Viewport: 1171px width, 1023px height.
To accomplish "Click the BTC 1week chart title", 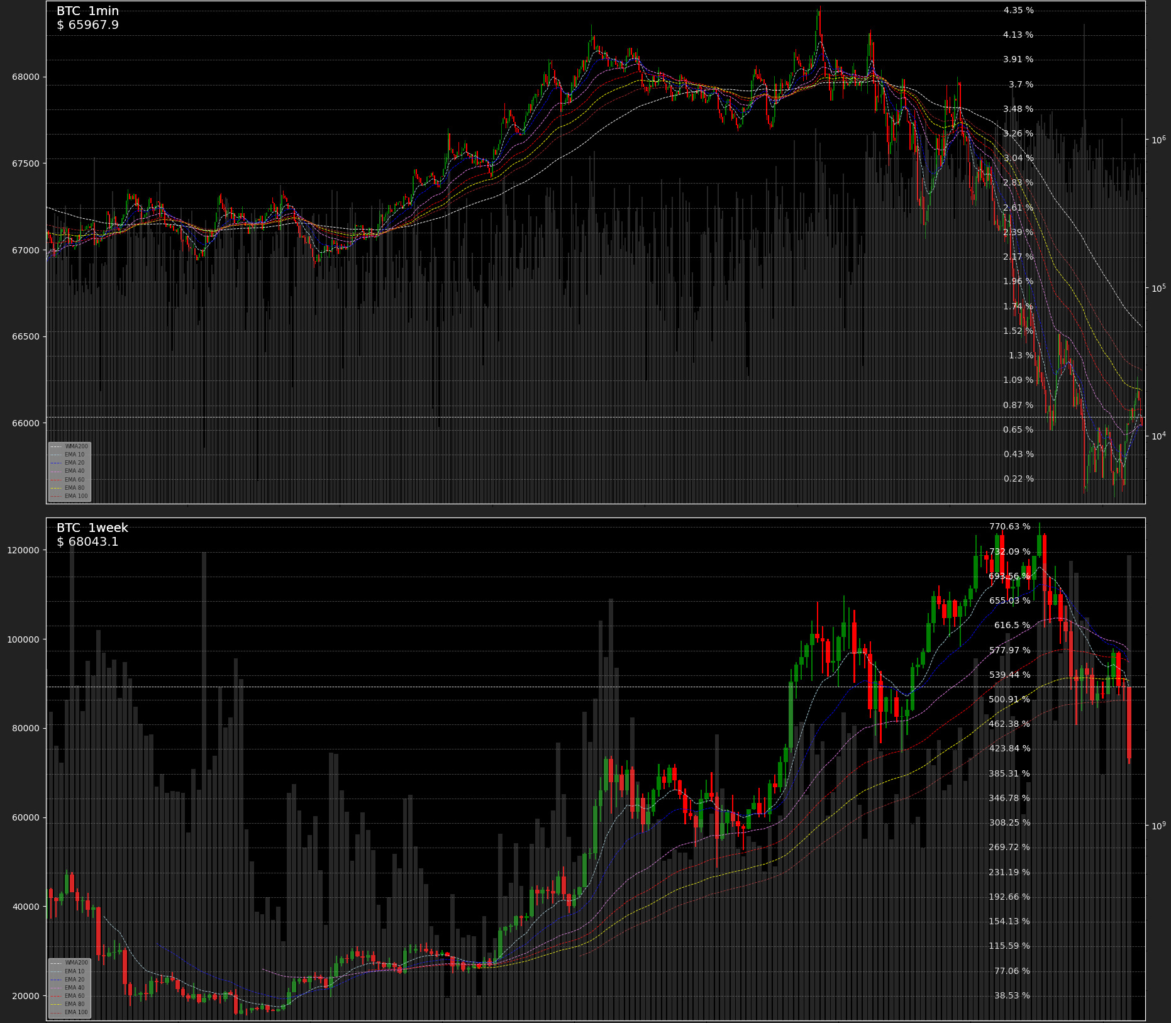I will click(92, 528).
